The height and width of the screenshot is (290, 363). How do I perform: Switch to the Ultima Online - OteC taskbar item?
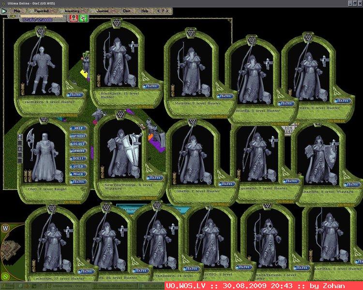(69, 286)
